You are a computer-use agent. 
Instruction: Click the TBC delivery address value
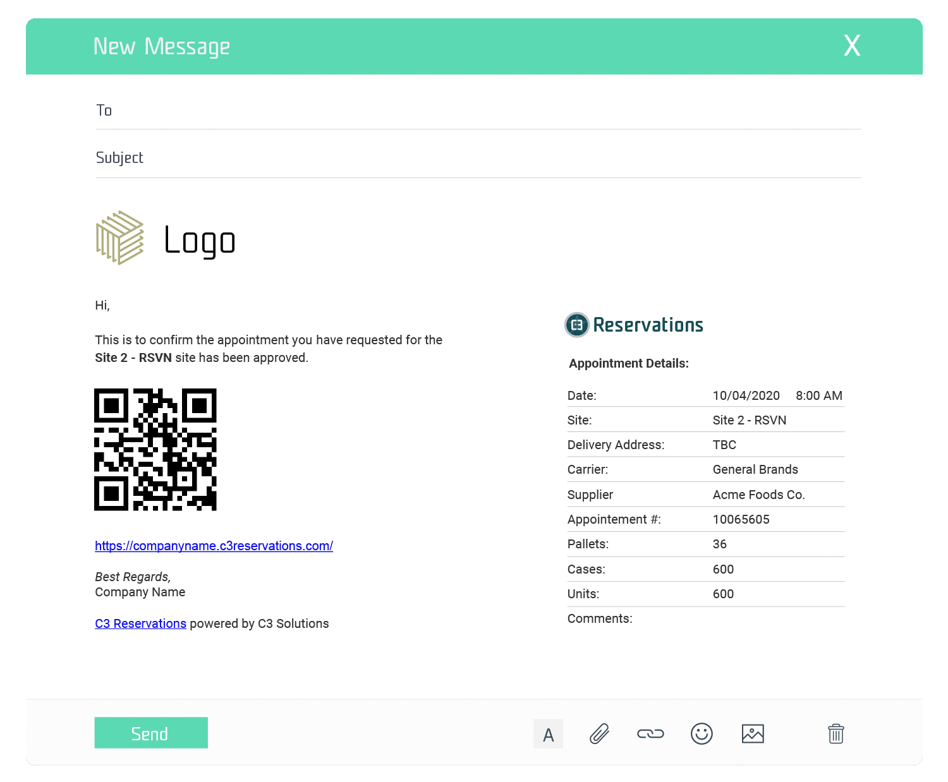click(724, 445)
